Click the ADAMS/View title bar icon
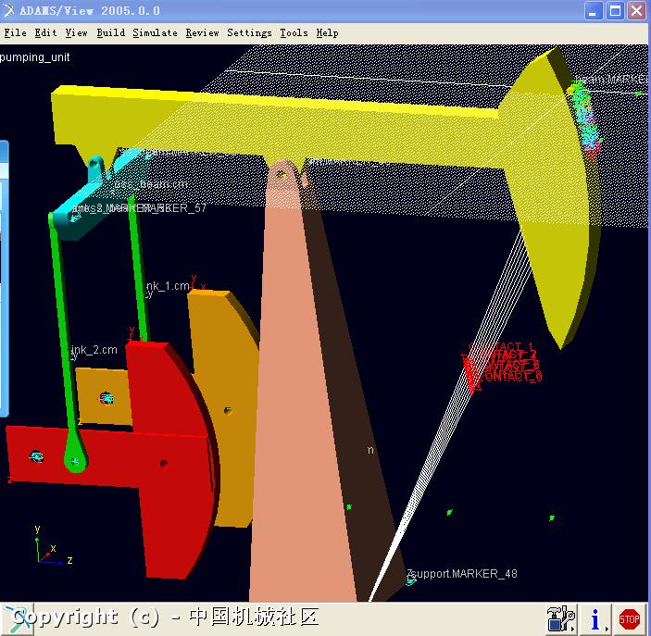The width and height of the screenshot is (651, 636). pos(9,10)
